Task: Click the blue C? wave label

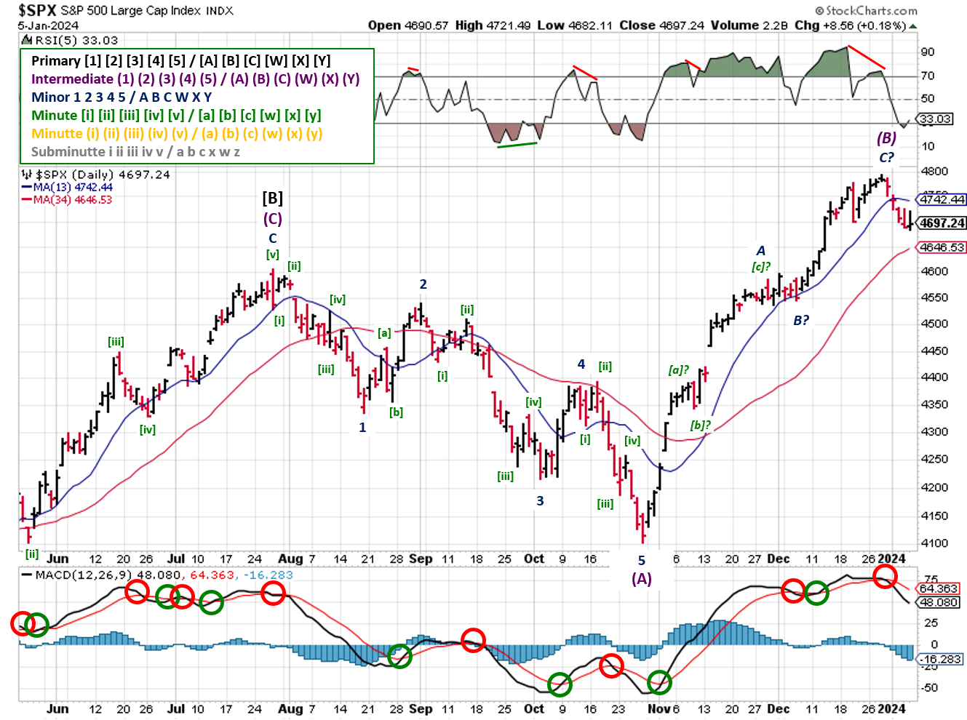Action: point(886,158)
